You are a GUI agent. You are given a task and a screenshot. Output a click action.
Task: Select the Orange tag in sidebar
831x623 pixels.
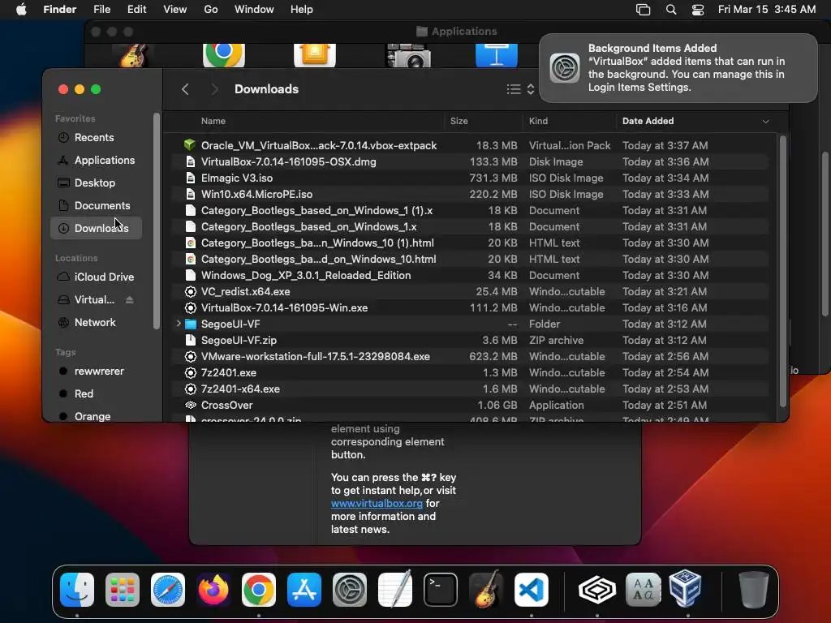point(97,416)
